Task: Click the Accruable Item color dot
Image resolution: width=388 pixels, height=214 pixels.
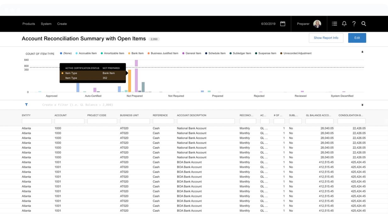Action: tap(77, 53)
